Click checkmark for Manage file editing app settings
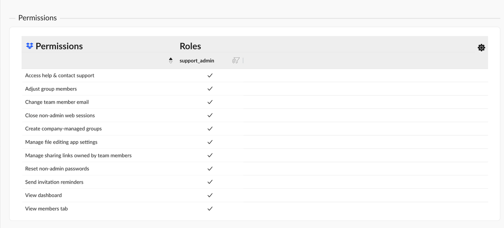Screen dimensions: 504x228 (x=210, y=142)
